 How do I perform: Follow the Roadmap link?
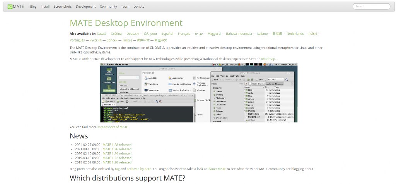268,59
